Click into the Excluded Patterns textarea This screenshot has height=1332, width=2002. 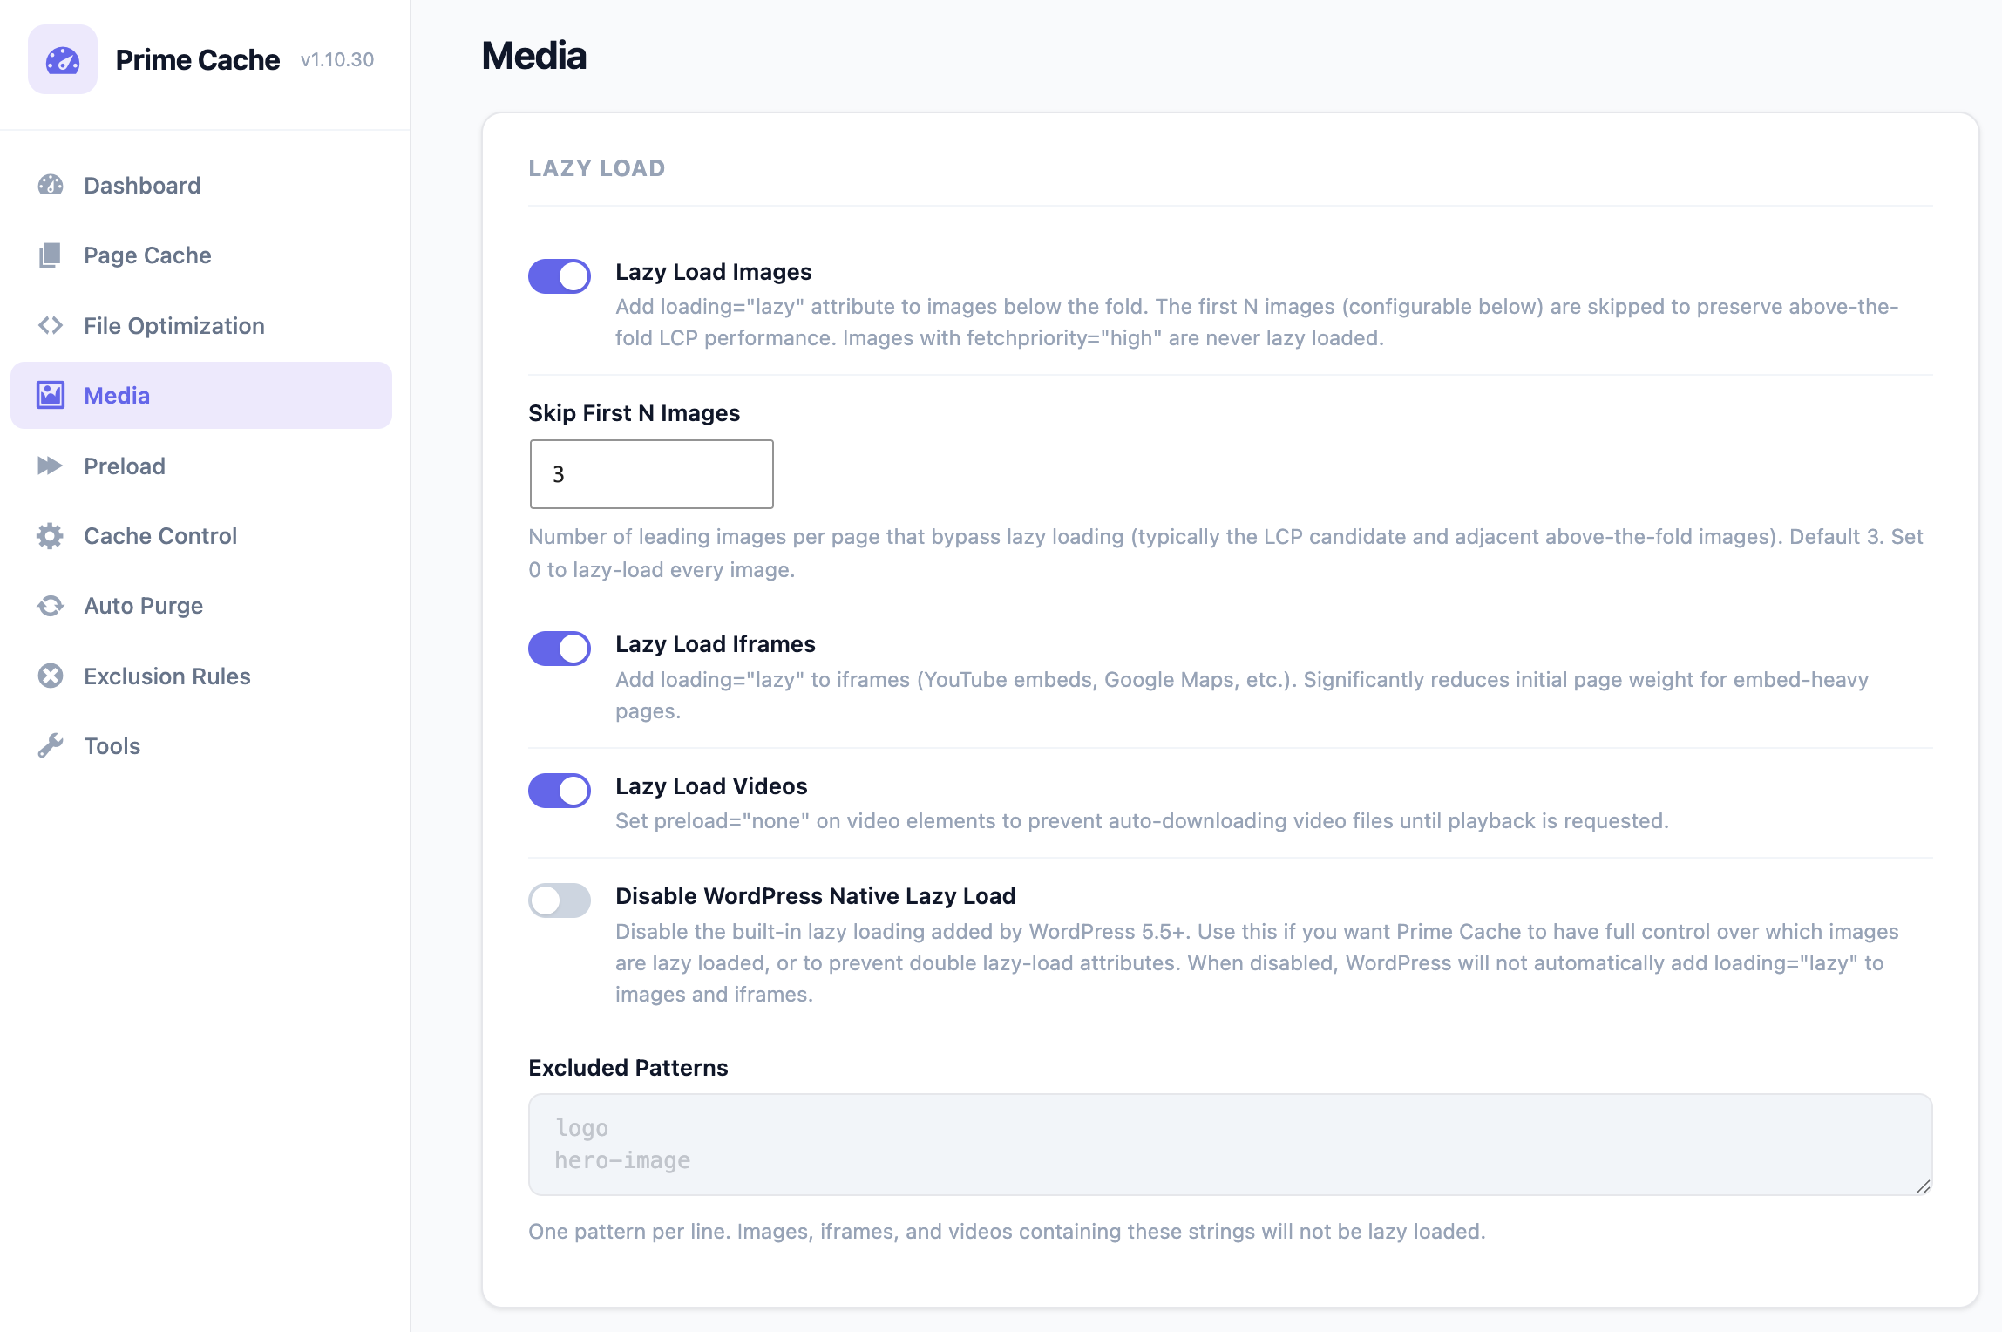coord(1231,1145)
